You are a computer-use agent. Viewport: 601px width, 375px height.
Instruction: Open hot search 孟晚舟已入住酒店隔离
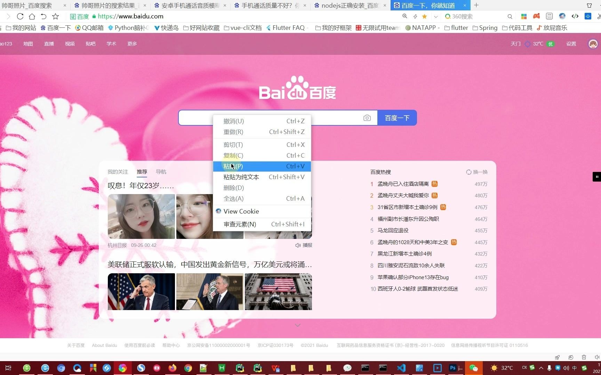tap(403, 184)
